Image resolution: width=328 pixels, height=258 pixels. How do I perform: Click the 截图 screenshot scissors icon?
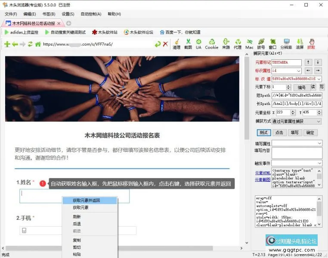tap(188, 44)
